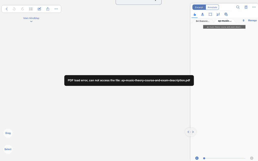Open document search magnifier
Image resolution: width=258 pixels, height=161 pixels.
(238, 7)
